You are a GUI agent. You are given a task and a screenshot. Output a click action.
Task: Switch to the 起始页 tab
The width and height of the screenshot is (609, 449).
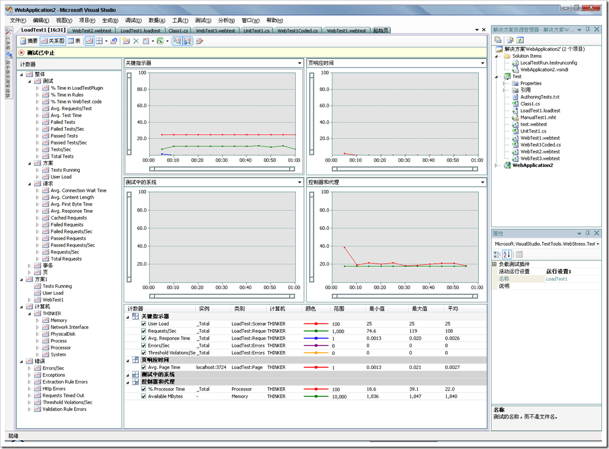[380, 30]
